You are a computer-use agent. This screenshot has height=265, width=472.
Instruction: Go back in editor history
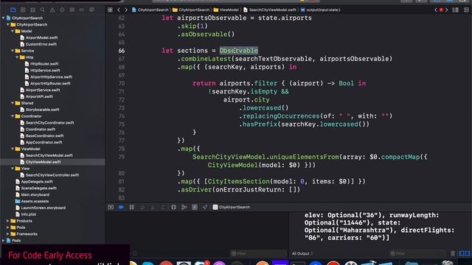119,10
